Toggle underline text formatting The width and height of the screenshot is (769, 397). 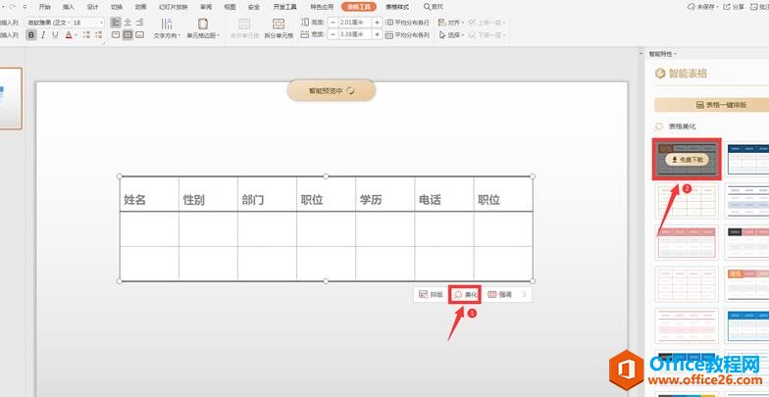tap(55, 35)
